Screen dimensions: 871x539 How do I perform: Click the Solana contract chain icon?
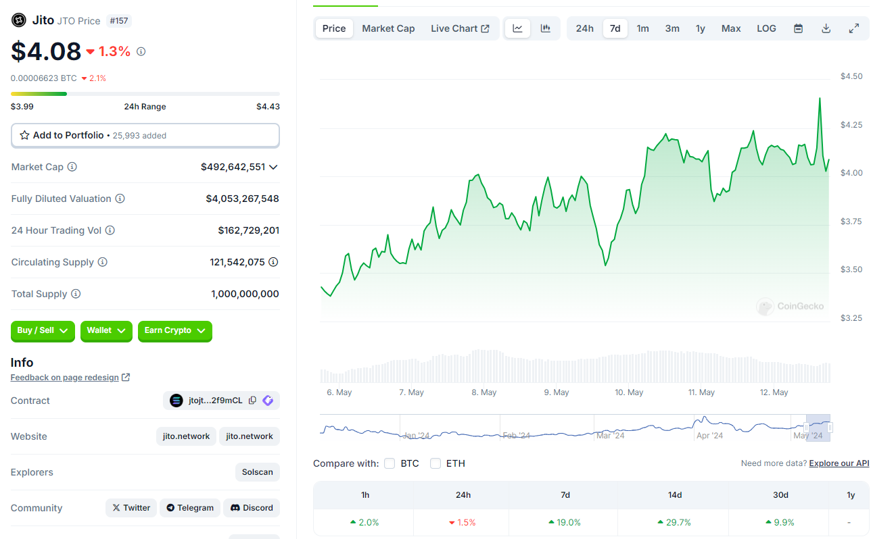(176, 401)
